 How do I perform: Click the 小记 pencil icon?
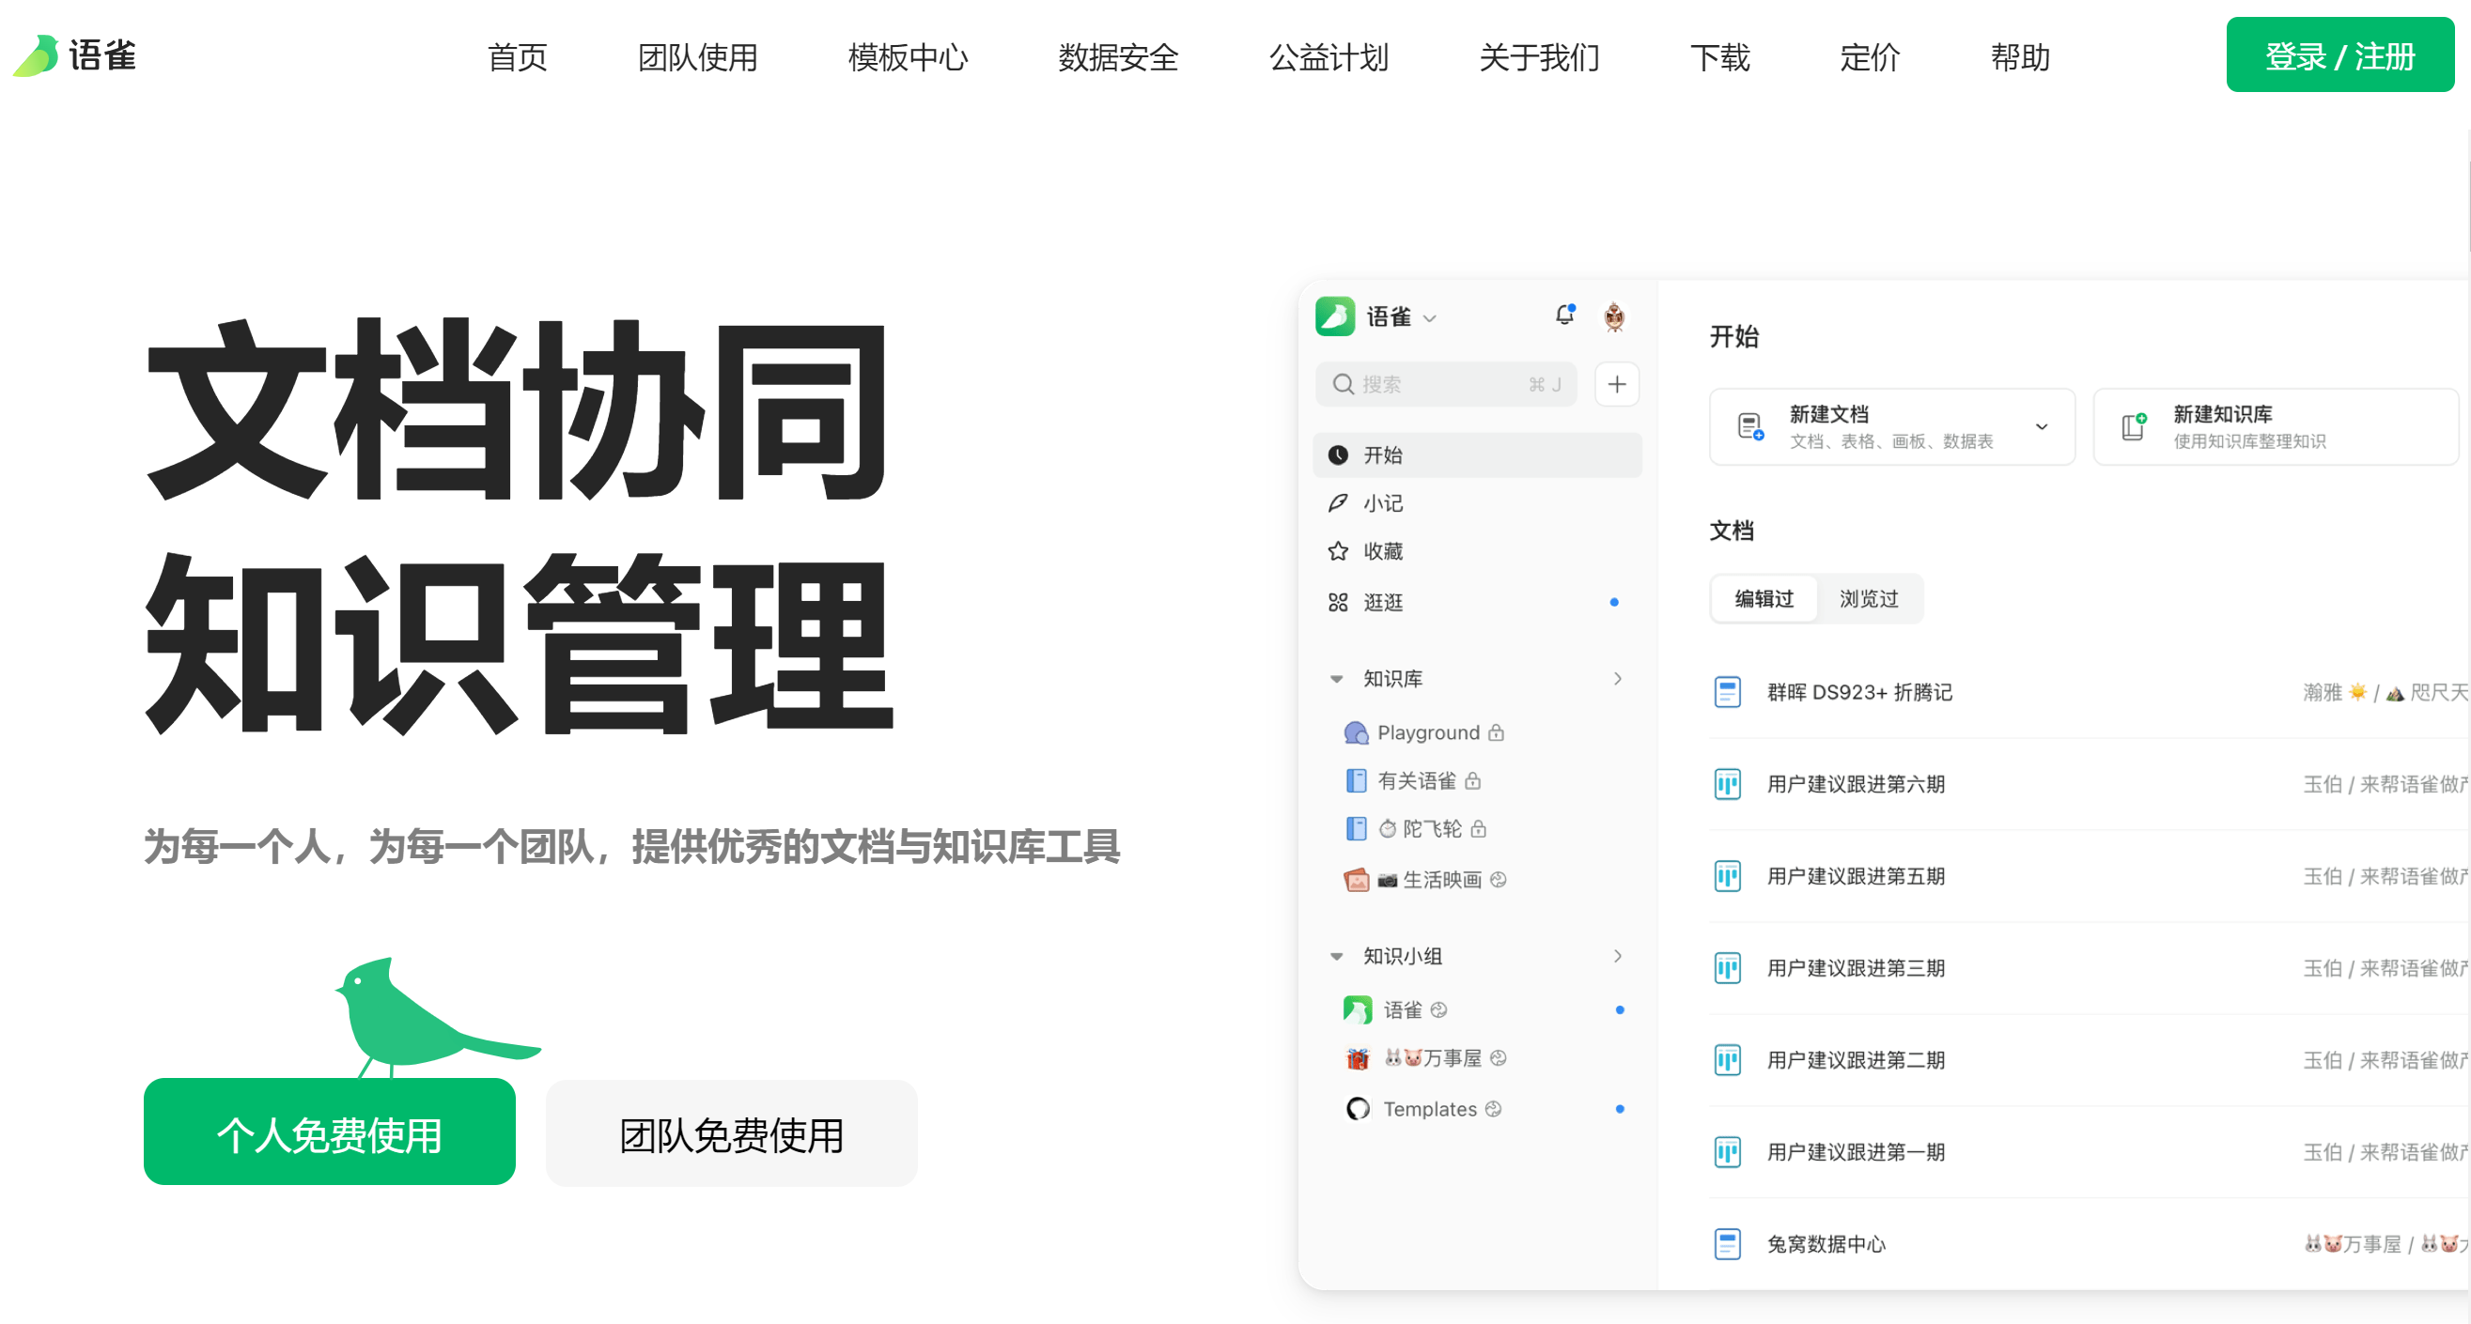click(x=1342, y=502)
